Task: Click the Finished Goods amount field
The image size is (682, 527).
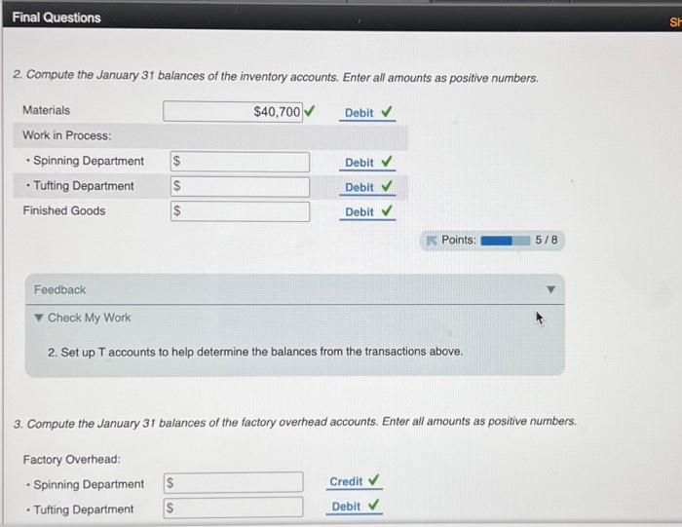Action: [240, 211]
